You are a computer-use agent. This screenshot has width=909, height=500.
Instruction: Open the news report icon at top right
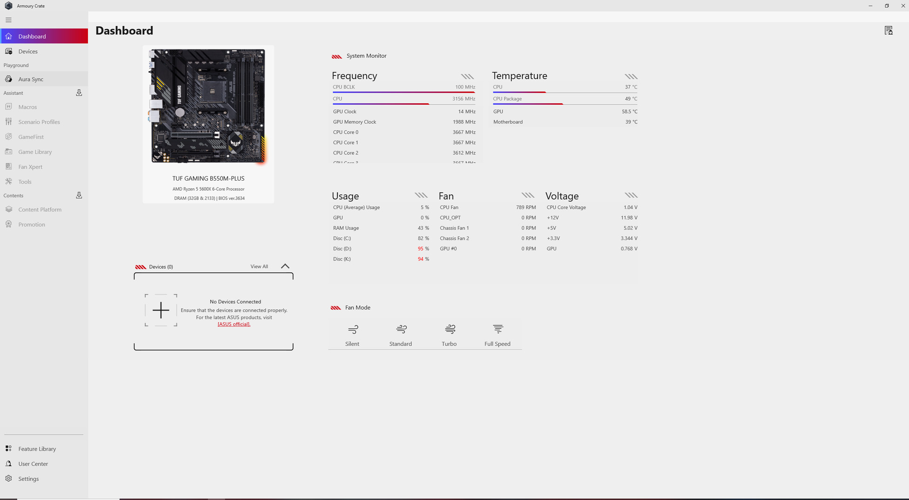coord(889,31)
